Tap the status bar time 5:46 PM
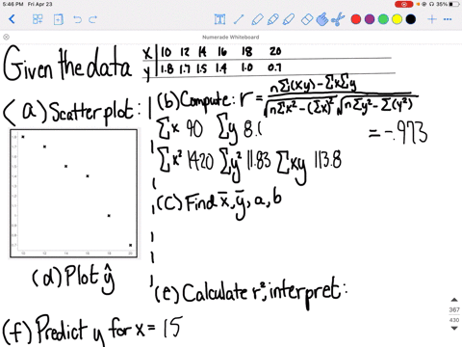The width and height of the screenshot is (462, 347). [13, 4]
